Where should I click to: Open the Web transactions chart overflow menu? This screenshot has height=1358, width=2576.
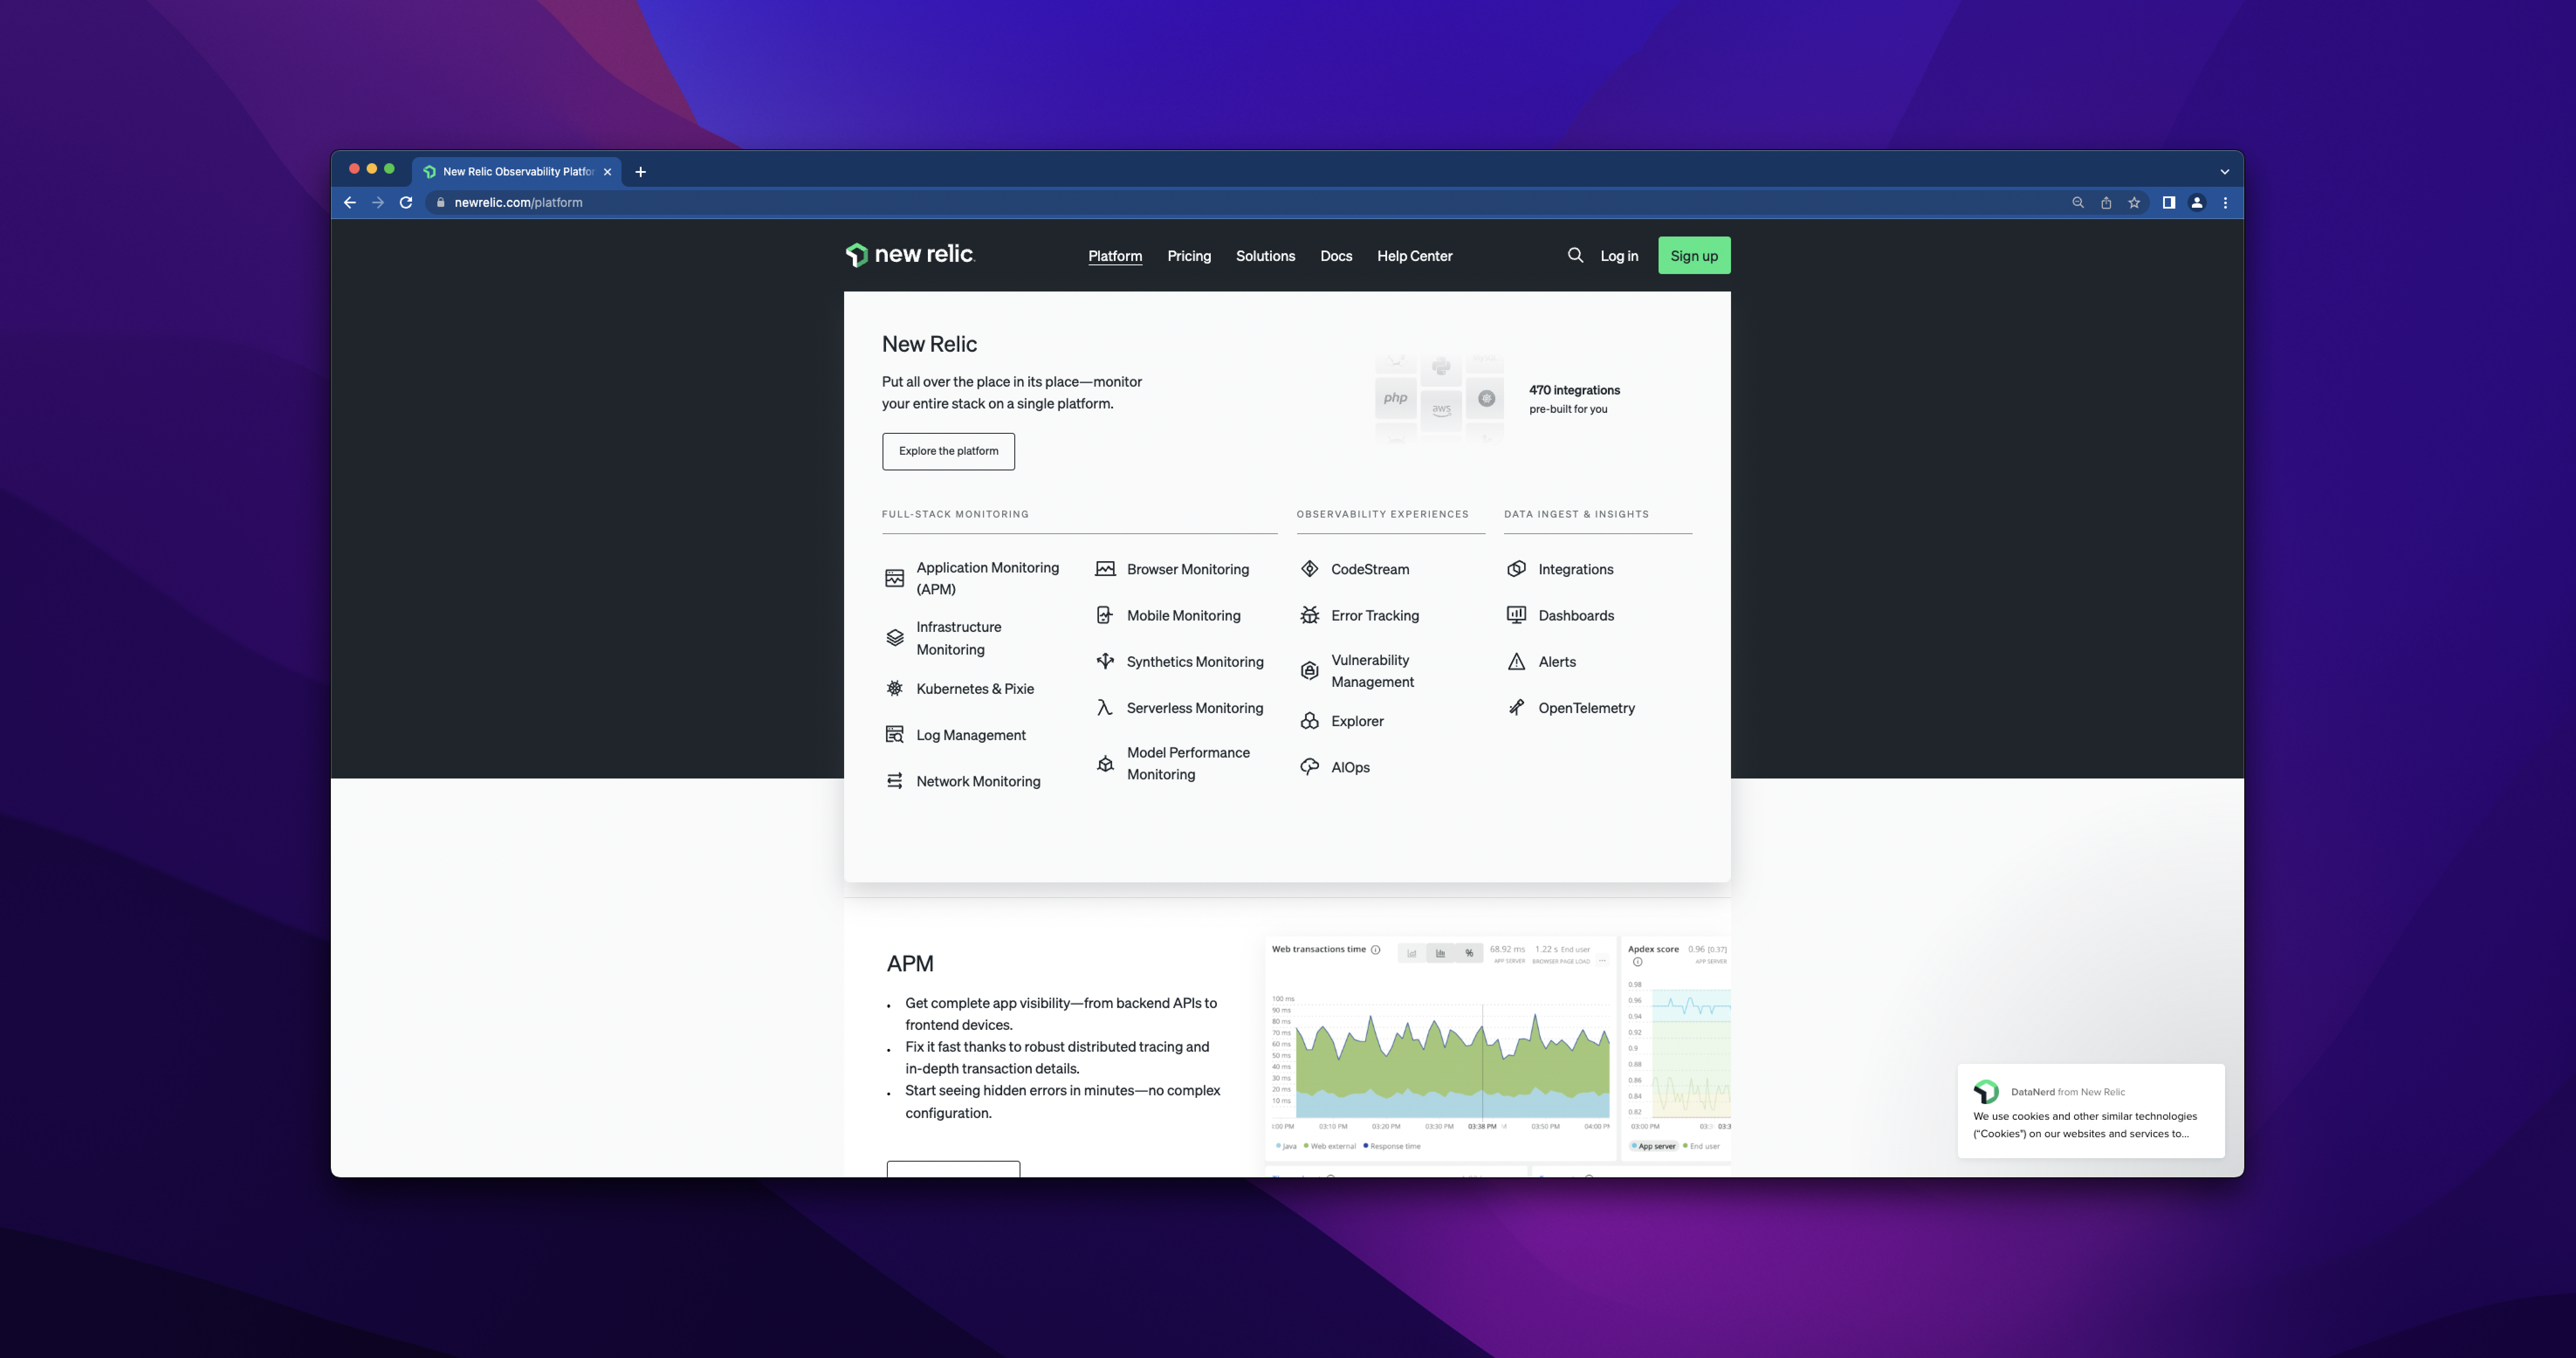tap(1602, 961)
